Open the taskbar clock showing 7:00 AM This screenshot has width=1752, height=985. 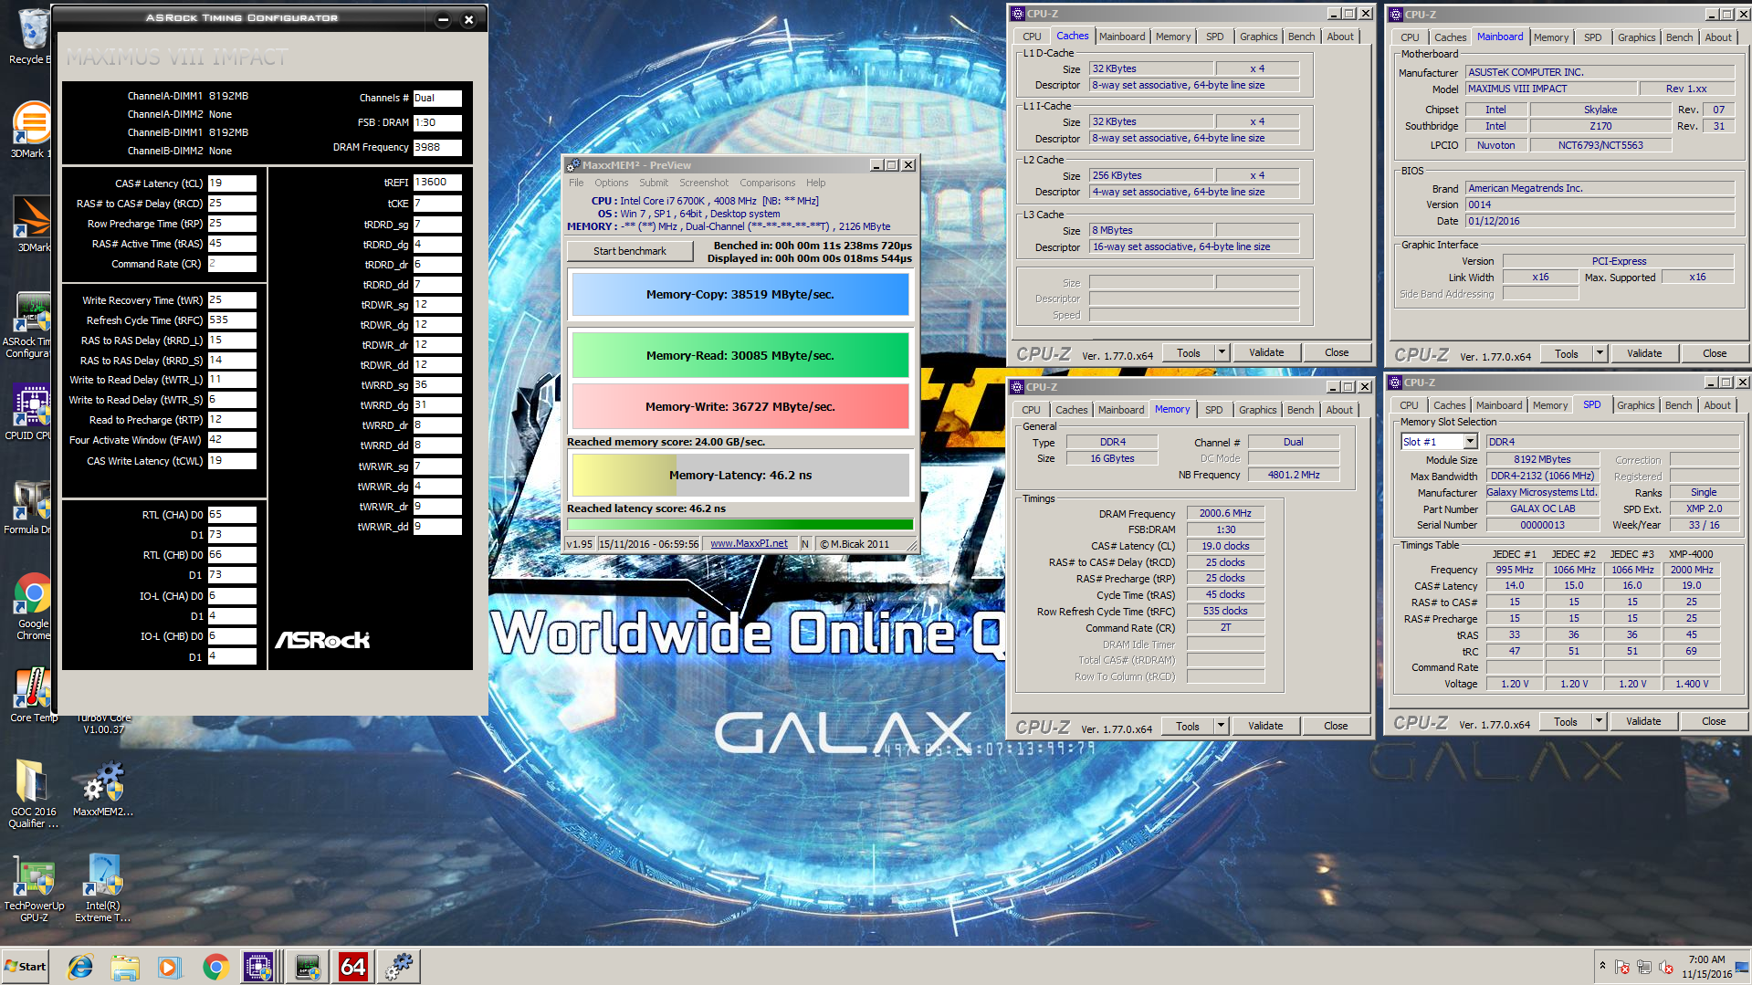(x=1706, y=967)
